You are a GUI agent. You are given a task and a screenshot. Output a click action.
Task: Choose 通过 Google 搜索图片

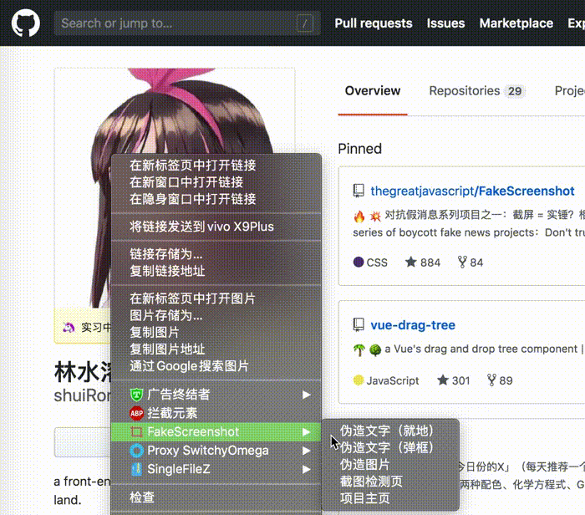216,365
